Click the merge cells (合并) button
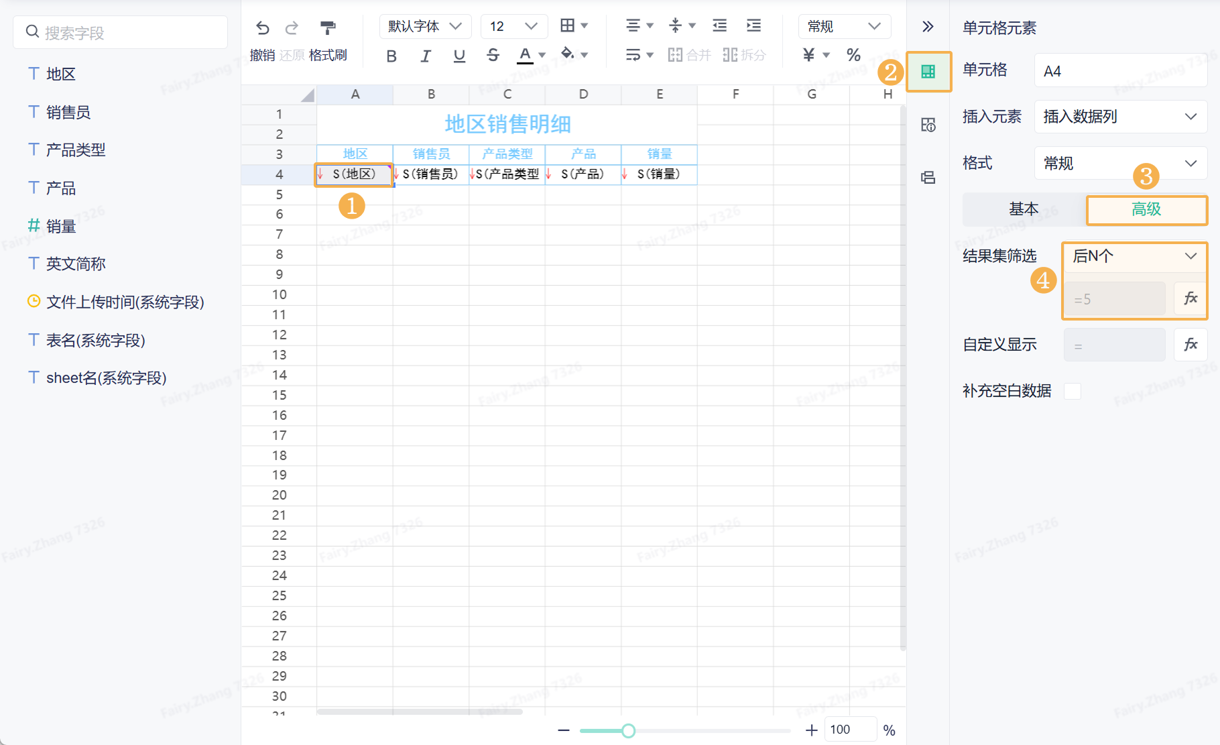This screenshot has height=745, width=1220. click(x=689, y=55)
